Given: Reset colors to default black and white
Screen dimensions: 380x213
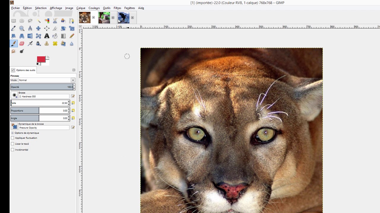Looking at the screenshot, I should 38,64.
